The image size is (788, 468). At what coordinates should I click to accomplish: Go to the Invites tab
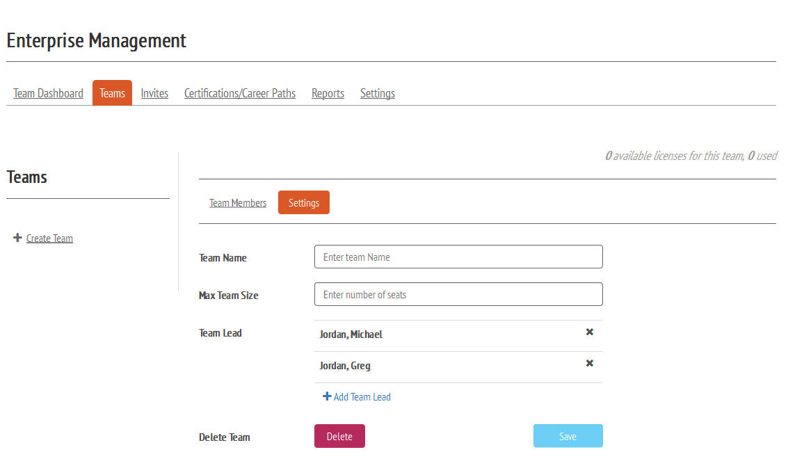pyautogui.click(x=154, y=93)
